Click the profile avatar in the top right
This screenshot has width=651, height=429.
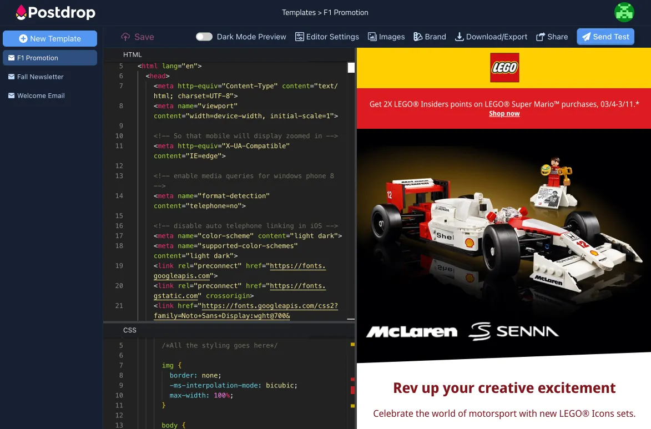coord(624,12)
